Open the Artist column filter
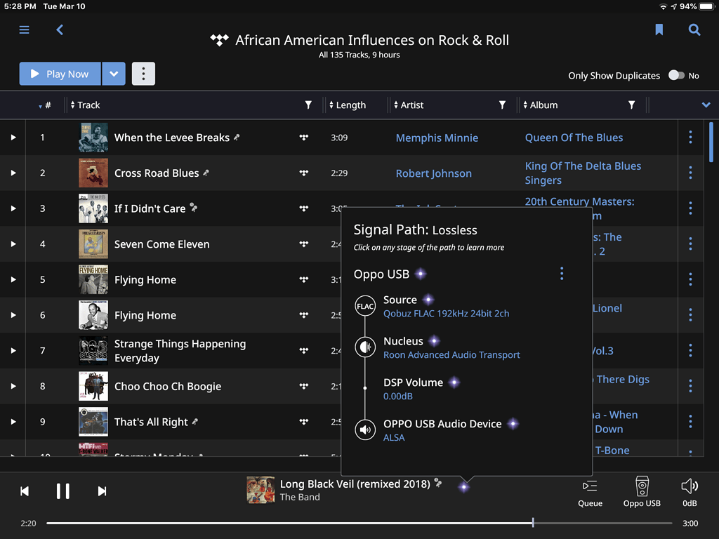Screen dimensions: 719x539 501,105
